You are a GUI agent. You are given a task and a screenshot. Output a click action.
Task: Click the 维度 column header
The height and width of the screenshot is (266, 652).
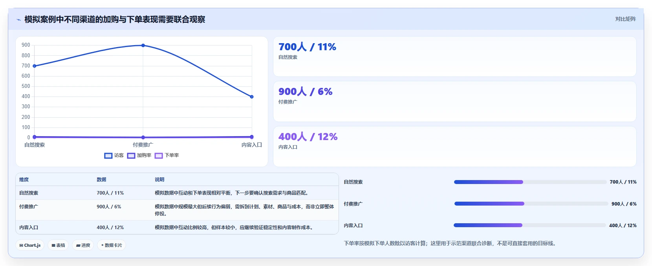coord(24,180)
